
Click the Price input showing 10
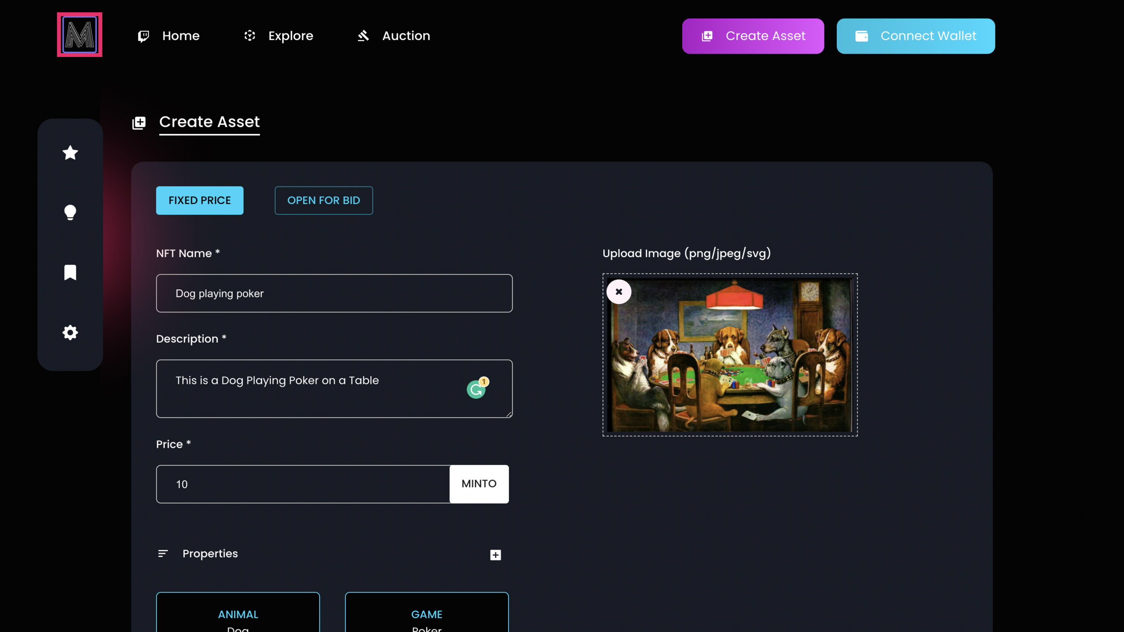coord(303,484)
